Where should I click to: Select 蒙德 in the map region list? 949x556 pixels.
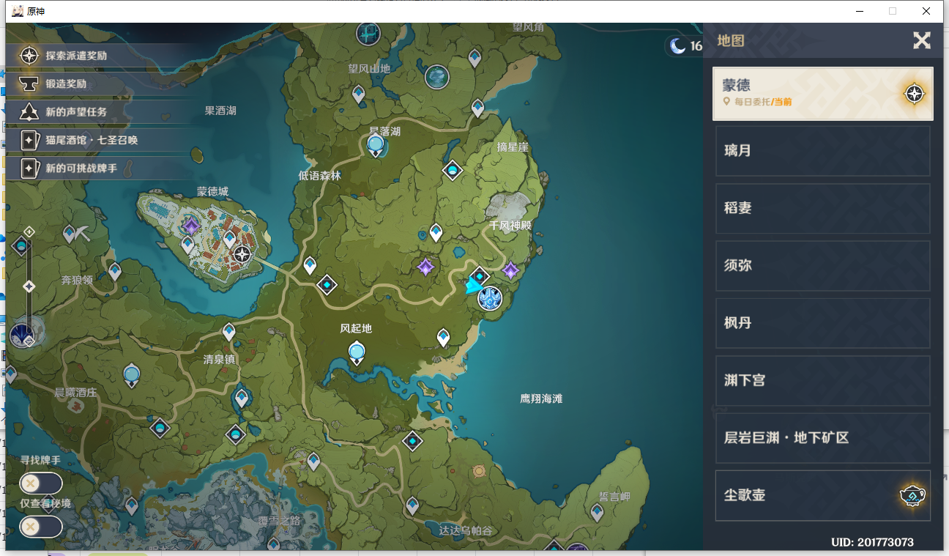(x=823, y=94)
